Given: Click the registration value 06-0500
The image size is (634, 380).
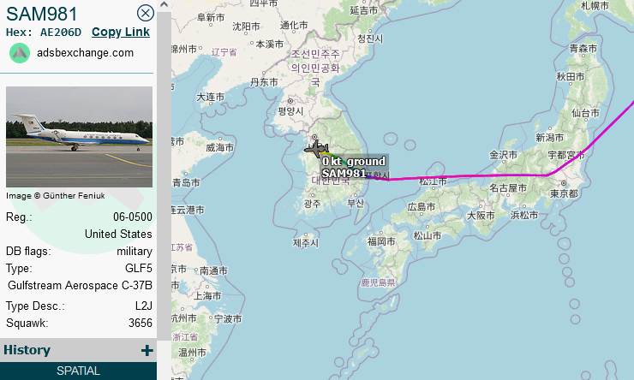Looking at the screenshot, I should pyautogui.click(x=133, y=217).
